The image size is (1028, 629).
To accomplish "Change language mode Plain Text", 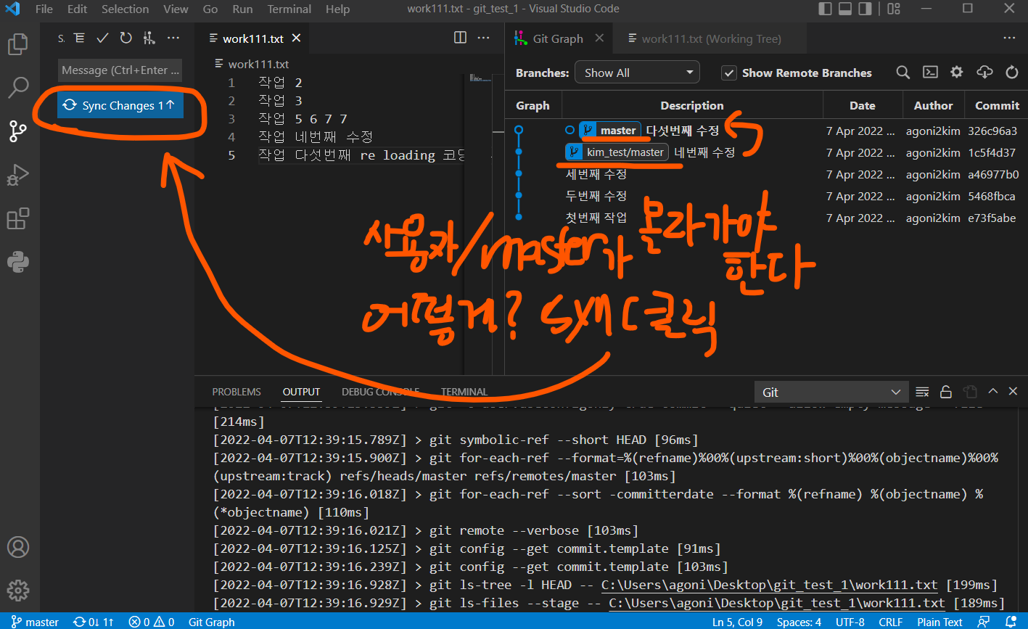I will (939, 622).
